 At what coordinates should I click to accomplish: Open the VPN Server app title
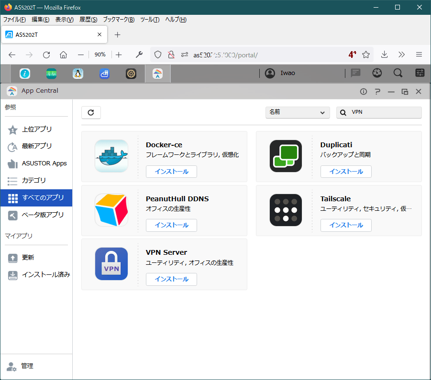[x=166, y=252]
